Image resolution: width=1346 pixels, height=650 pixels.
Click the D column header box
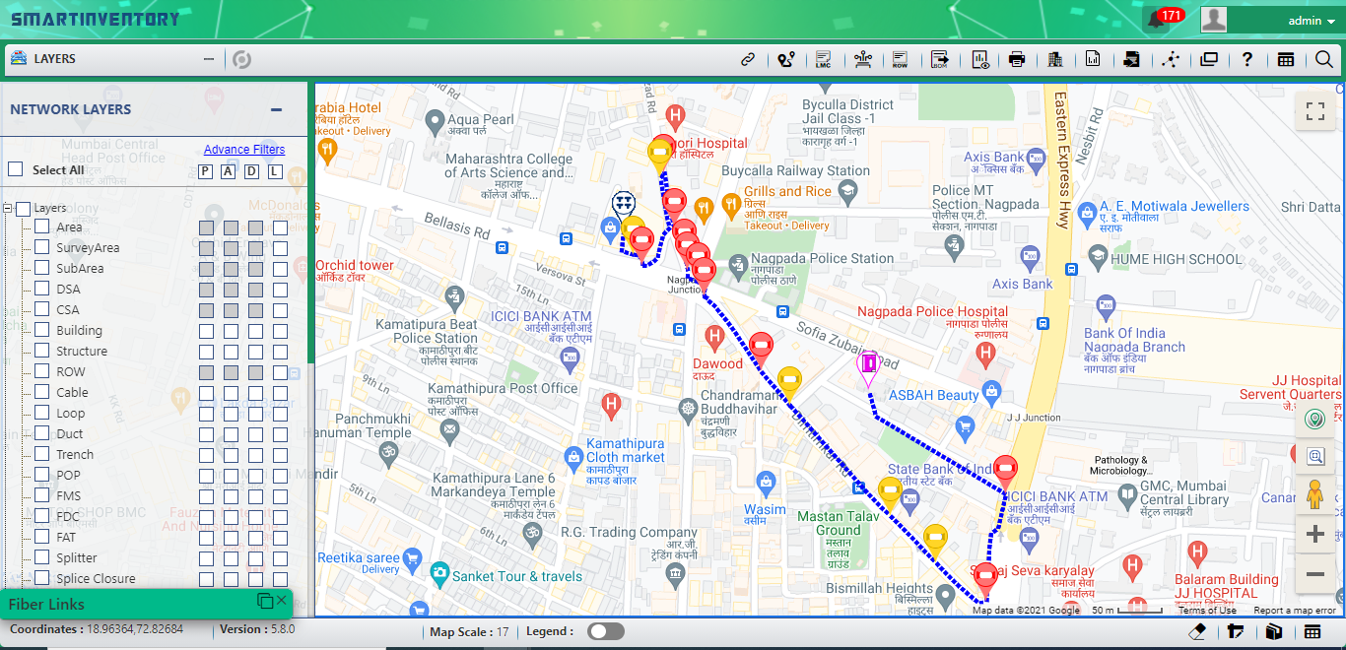pos(251,171)
